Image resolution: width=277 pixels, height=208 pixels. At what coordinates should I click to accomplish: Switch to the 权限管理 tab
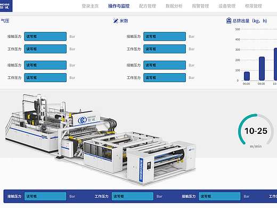click(x=254, y=6)
